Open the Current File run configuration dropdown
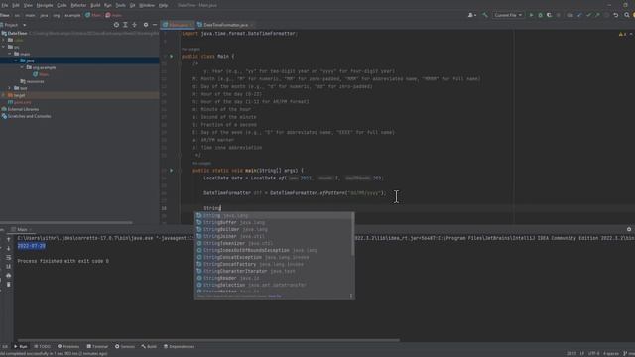The image size is (635, 357). [508, 15]
